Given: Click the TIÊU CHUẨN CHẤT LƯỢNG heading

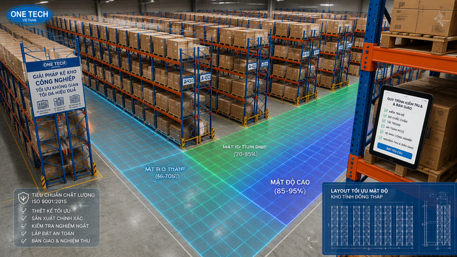Looking at the screenshot, I should [x=63, y=195].
